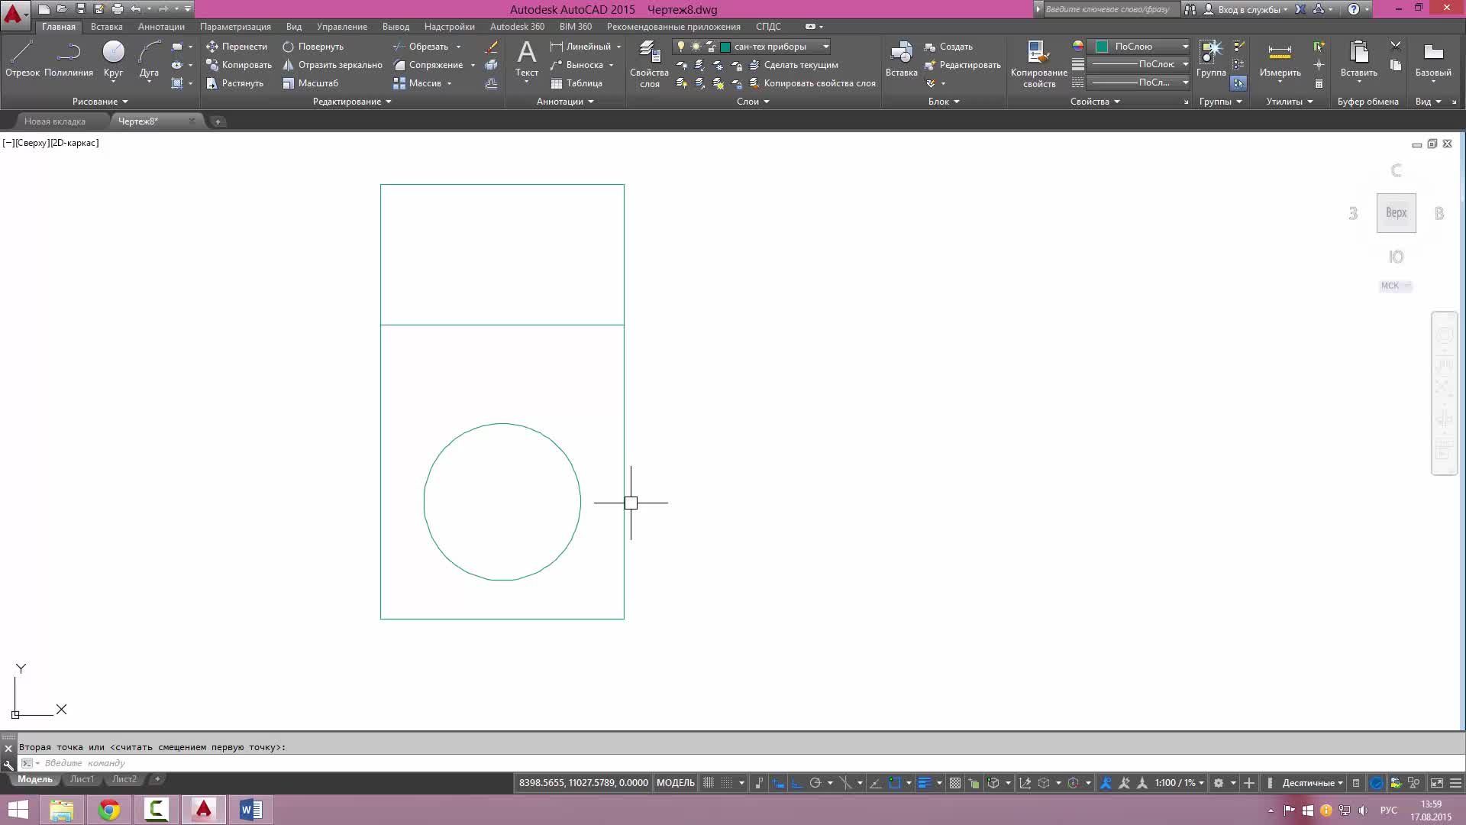The image size is (1466, 825).
Task: Click Копировать свойства слоя button
Action: pyautogui.click(x=812, y=83)
